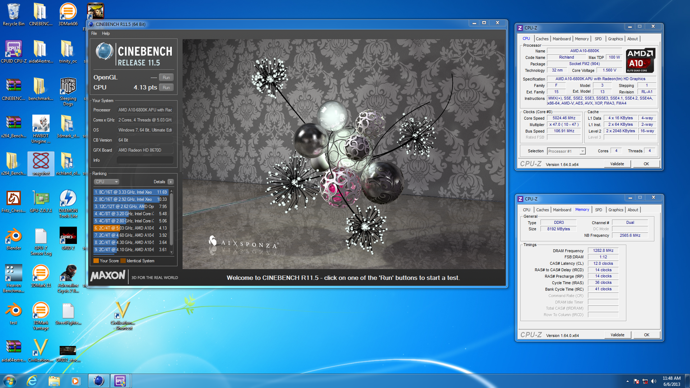Launch 3DMark06 desktop shortcut

pos(68,15)
